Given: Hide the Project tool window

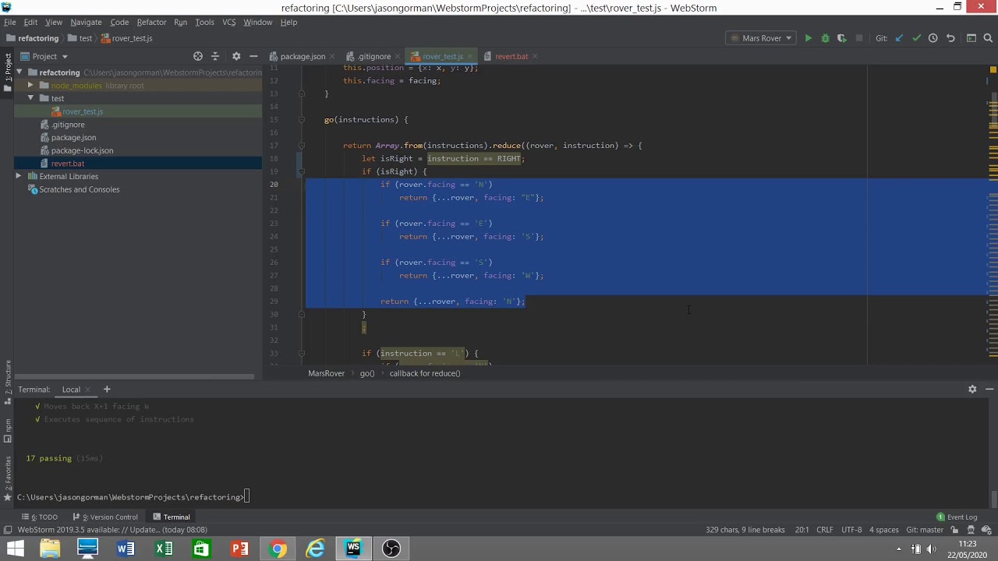Looking at the screenshot, I should pos(253,56).
